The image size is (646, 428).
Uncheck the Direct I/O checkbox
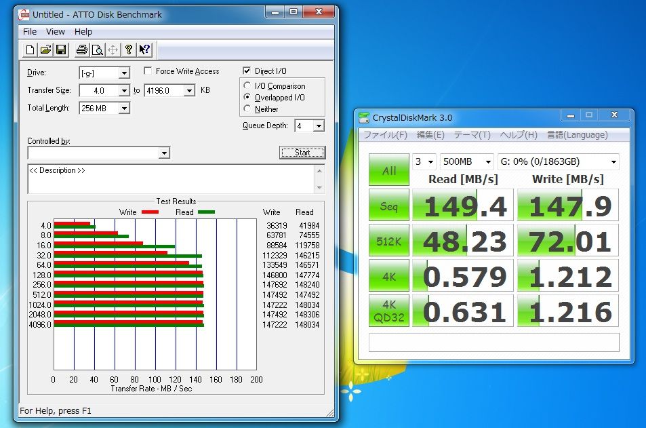pos(247,71)
